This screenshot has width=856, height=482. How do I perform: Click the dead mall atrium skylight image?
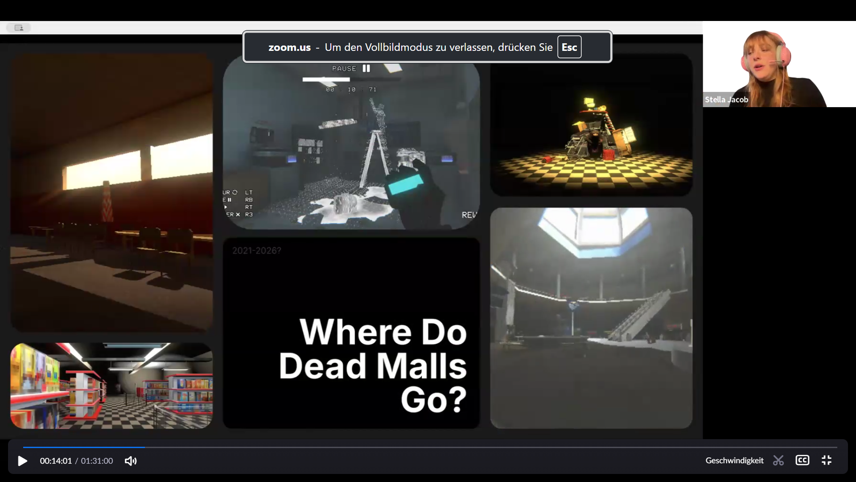pos(591,318)
